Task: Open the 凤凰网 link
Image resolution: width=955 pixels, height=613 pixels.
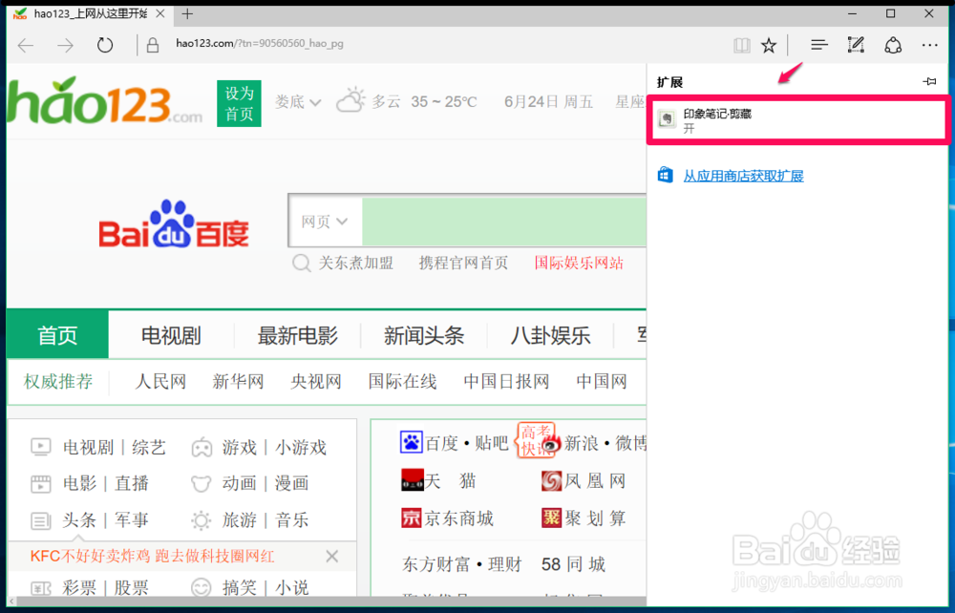Action: click(595, 481)
